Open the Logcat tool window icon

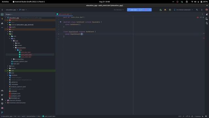[x=2, y=95]
